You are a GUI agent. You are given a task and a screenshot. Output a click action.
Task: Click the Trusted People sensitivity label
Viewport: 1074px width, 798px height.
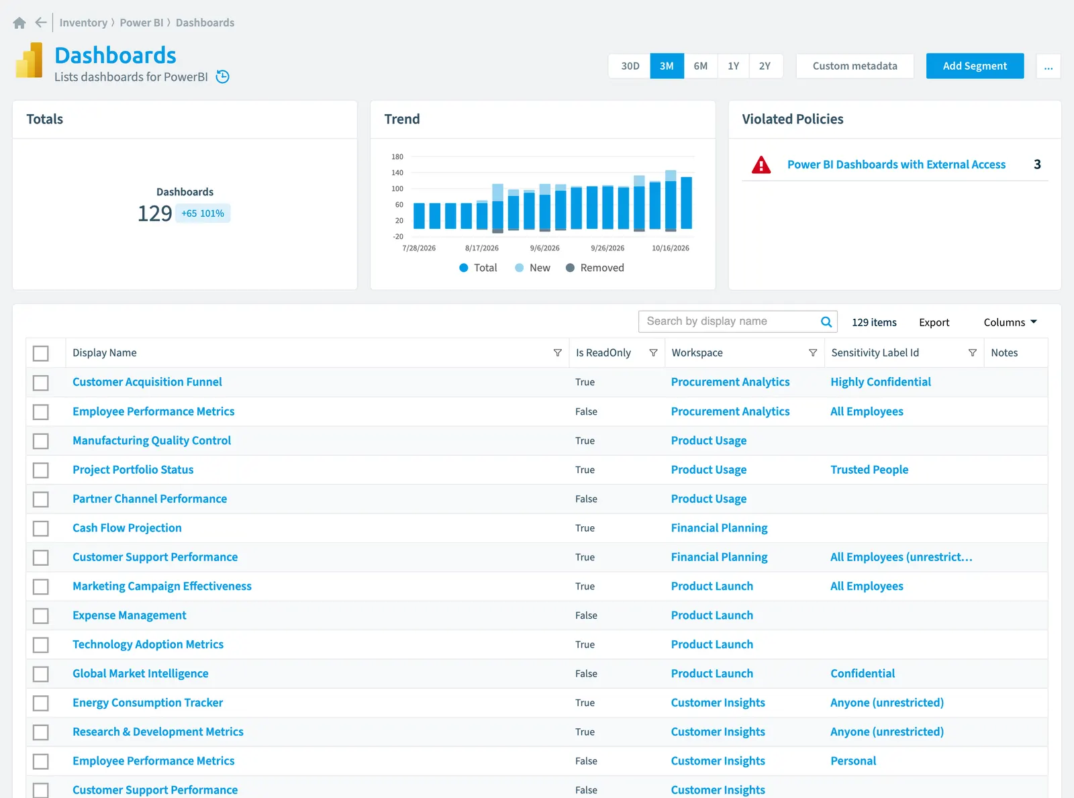point(869,470)
